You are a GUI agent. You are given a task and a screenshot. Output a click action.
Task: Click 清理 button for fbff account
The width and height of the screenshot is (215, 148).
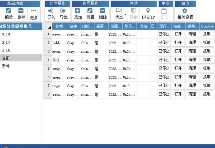tap(192, 60)
